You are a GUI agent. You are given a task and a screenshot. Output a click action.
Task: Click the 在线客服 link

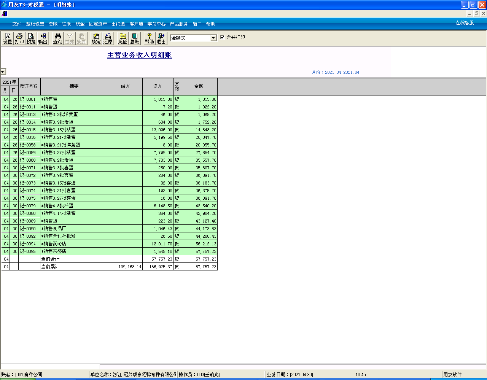(465, 23)
